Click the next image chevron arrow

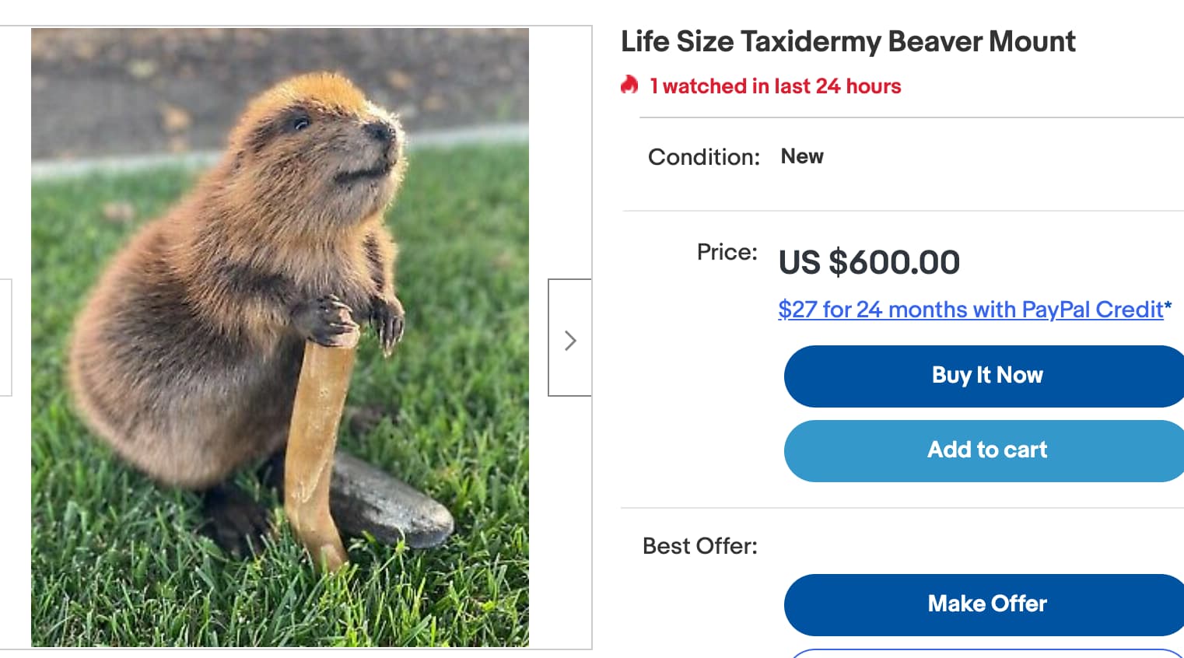pyautogui.click(x=570, y=340)
